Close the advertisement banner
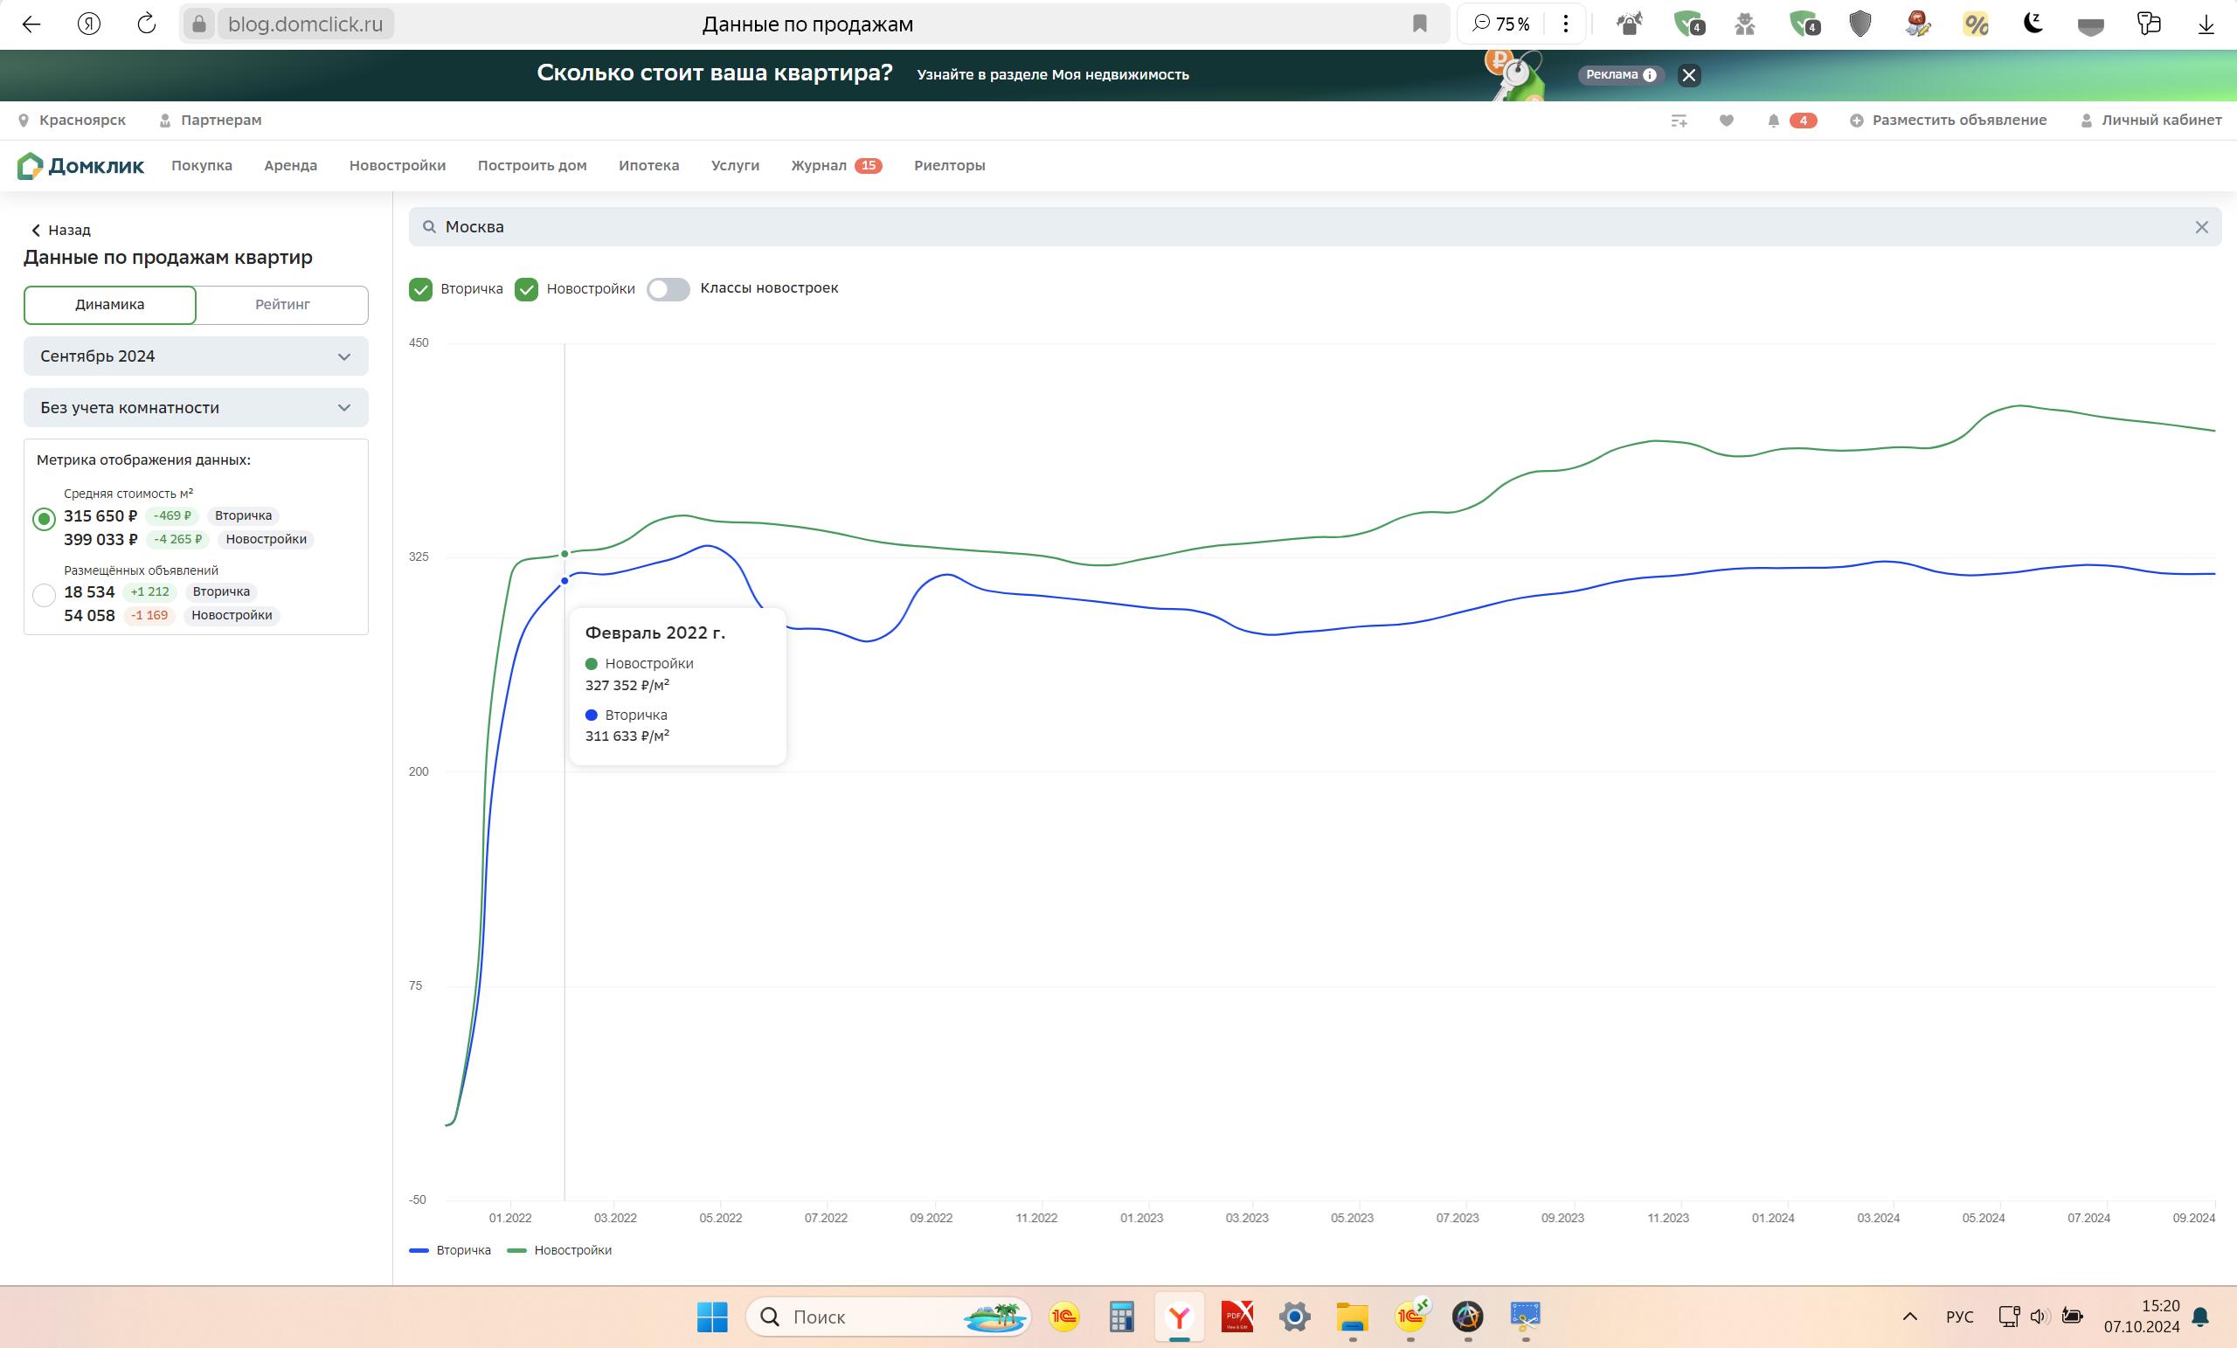This screenshot has width=2237, height=1348. [x=1688, y=75]
